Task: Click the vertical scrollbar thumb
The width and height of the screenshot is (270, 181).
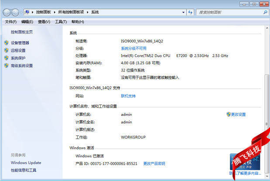Action: (267, 123)
